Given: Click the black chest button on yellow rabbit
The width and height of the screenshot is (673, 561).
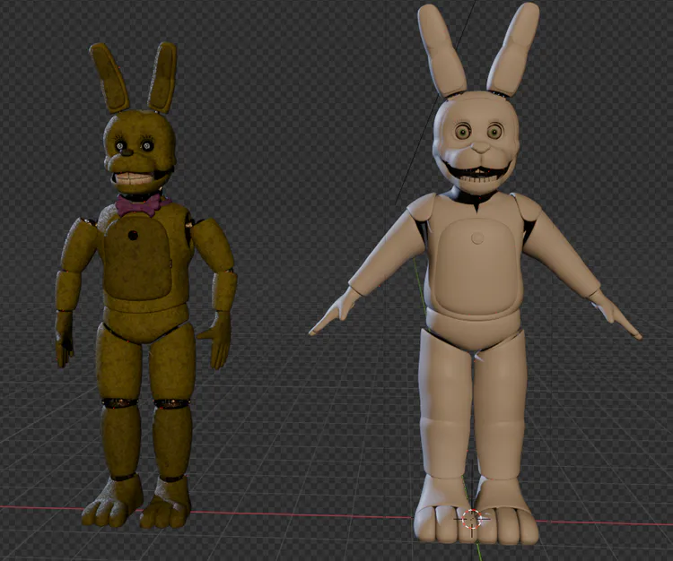Looking at the screenshot, I should point(133,235).
